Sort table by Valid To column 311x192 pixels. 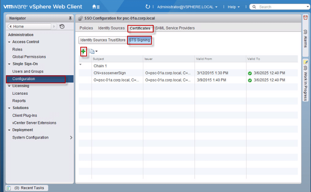(272, 59)
